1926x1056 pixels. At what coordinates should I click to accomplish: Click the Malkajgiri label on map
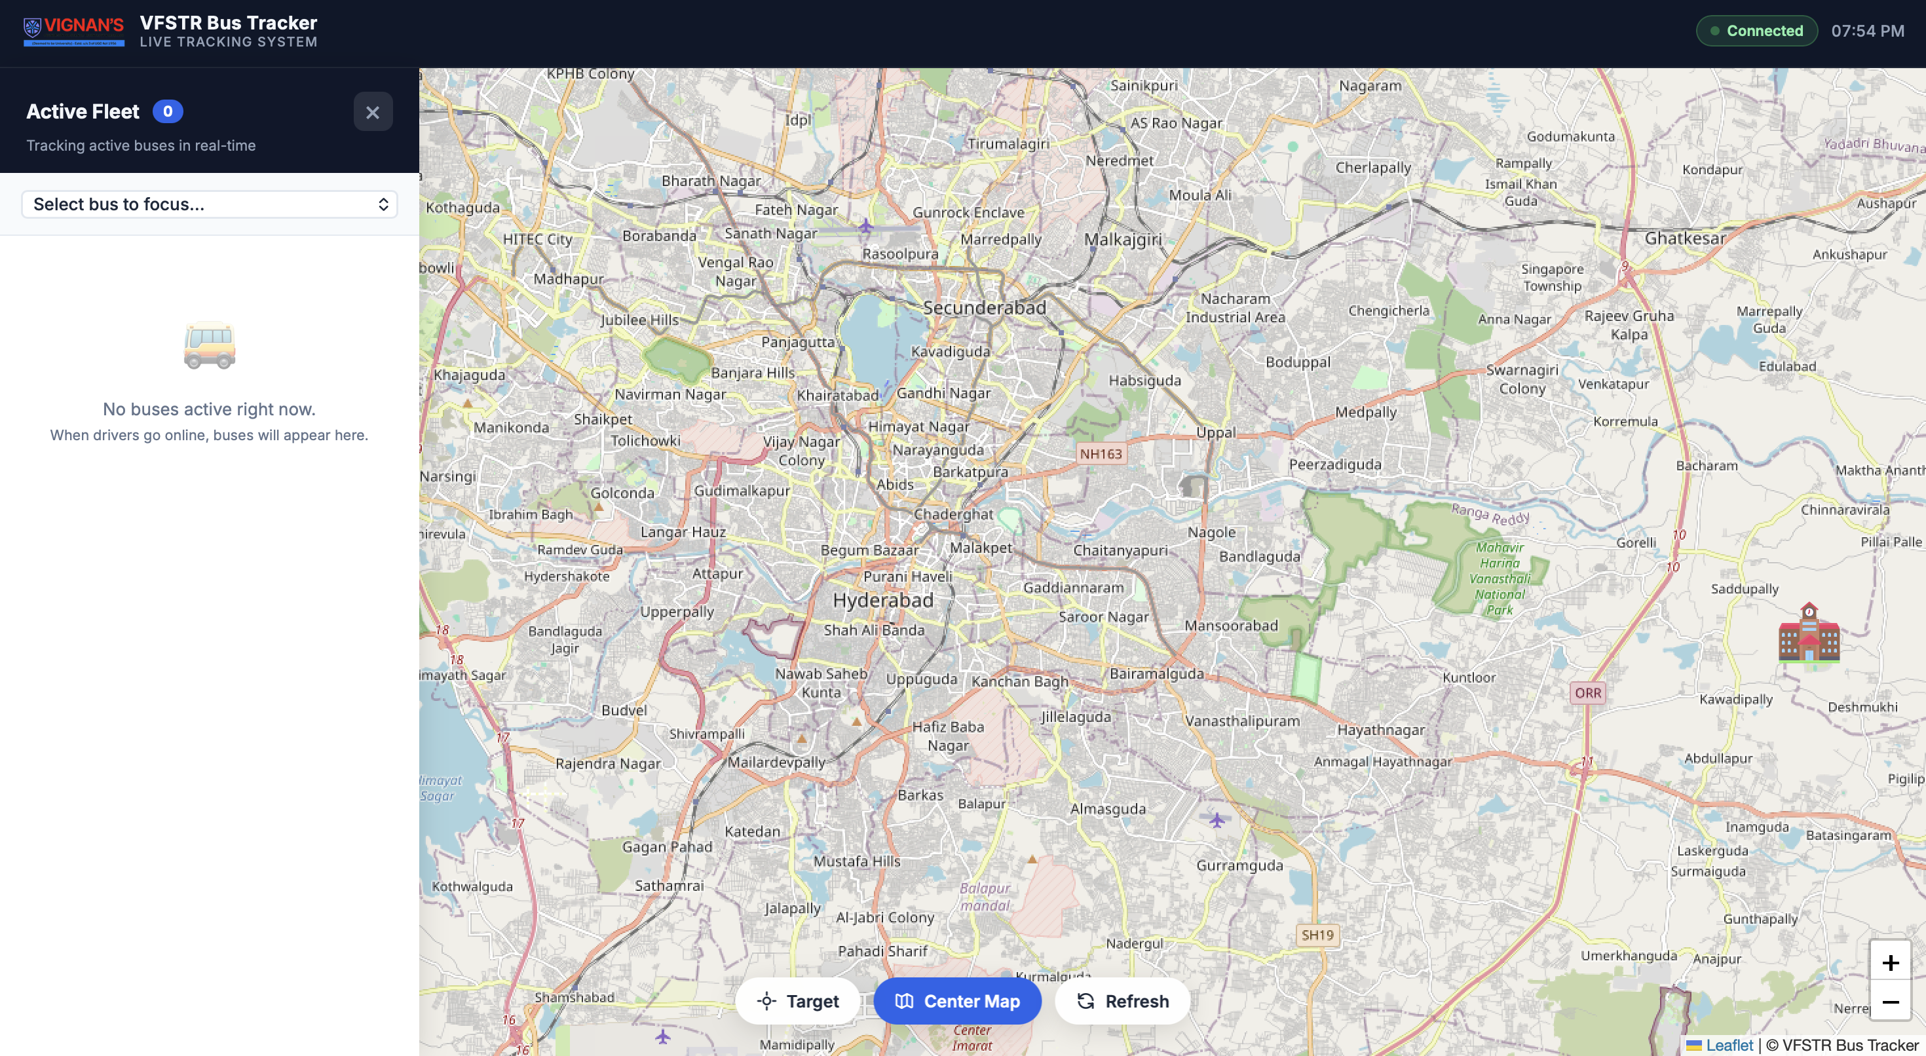point(1123,239)
